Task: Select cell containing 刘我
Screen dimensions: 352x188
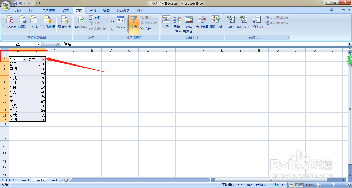Action: pyautogui.click(x=18, y=115)
